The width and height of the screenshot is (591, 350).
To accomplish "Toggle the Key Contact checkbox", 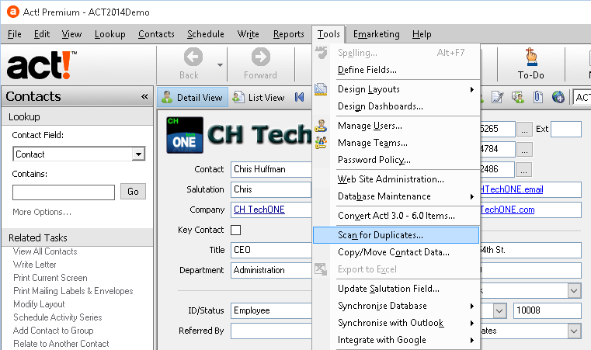I will pos(235,230).
